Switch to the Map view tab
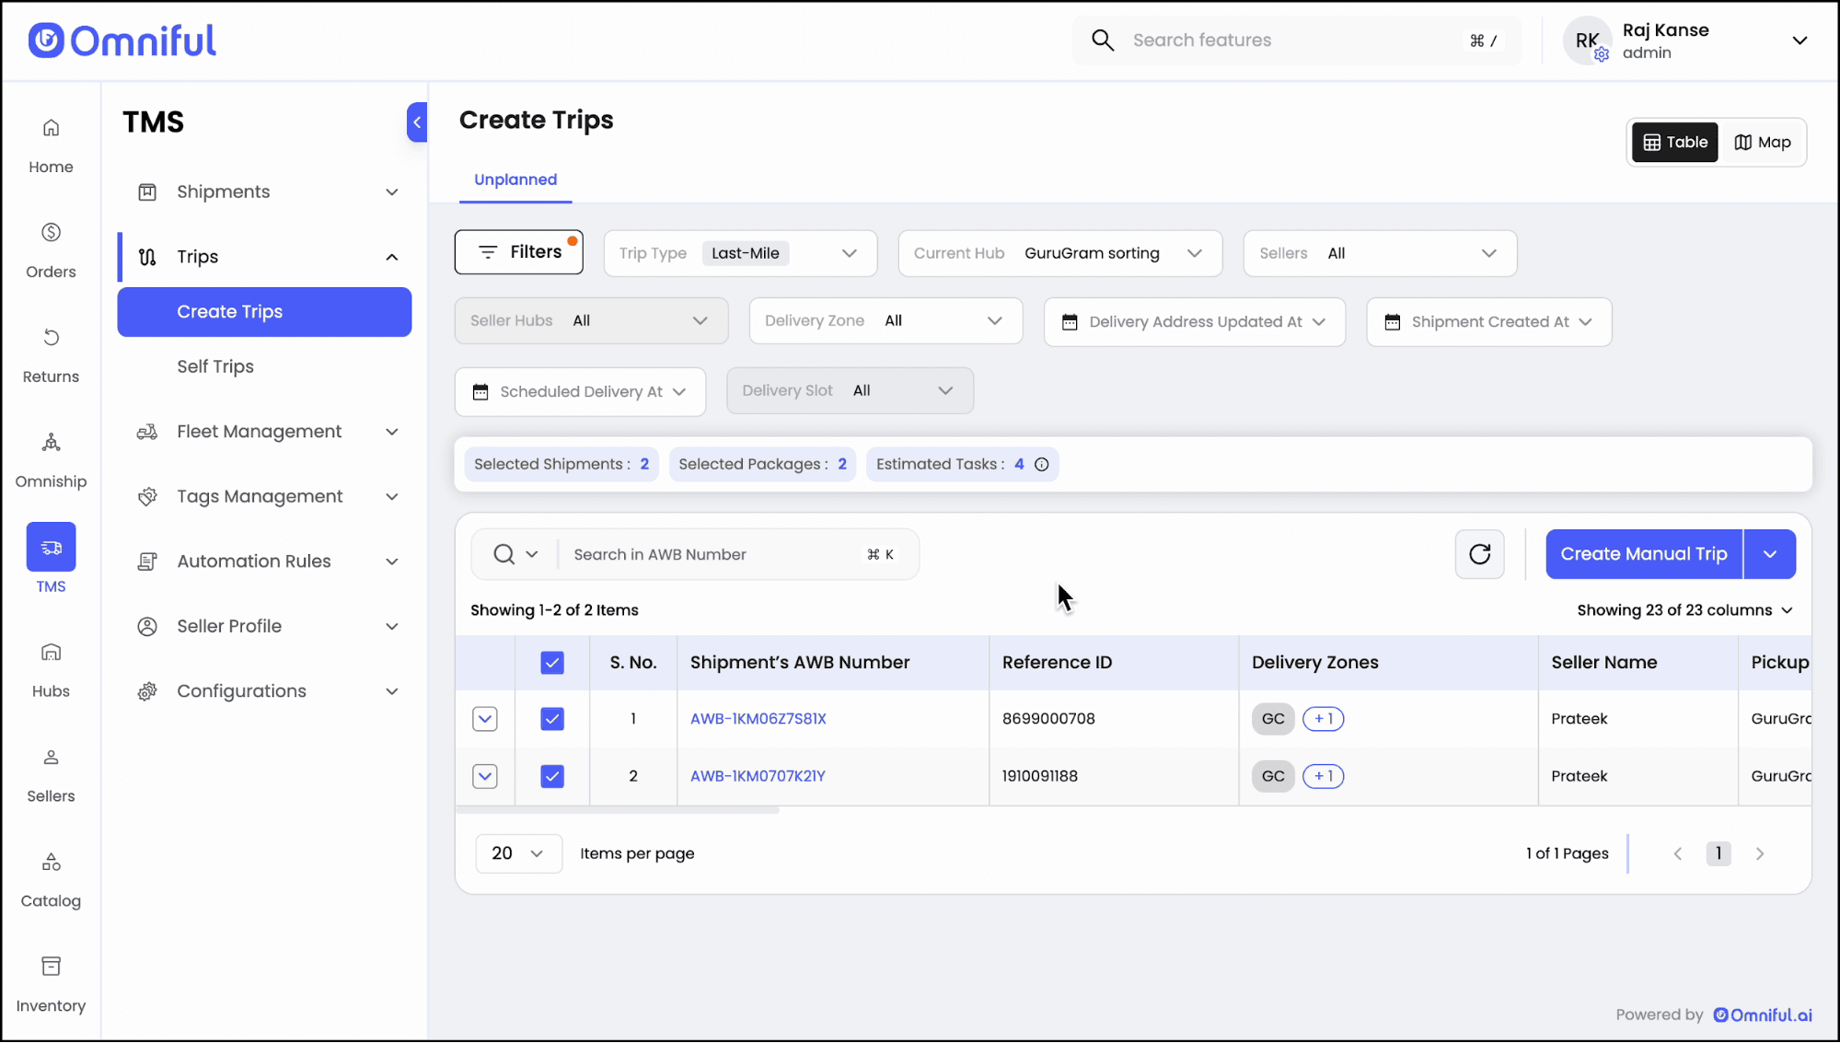Viewport: 1840px width, 1043px height. [1762, 143]
